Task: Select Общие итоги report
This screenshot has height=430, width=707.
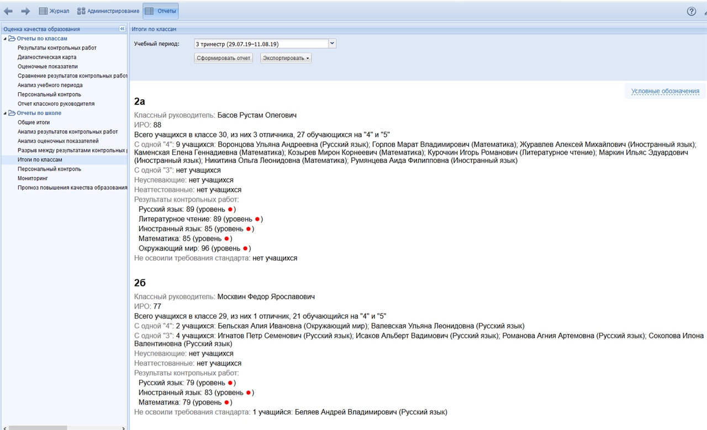Action: 34,123
